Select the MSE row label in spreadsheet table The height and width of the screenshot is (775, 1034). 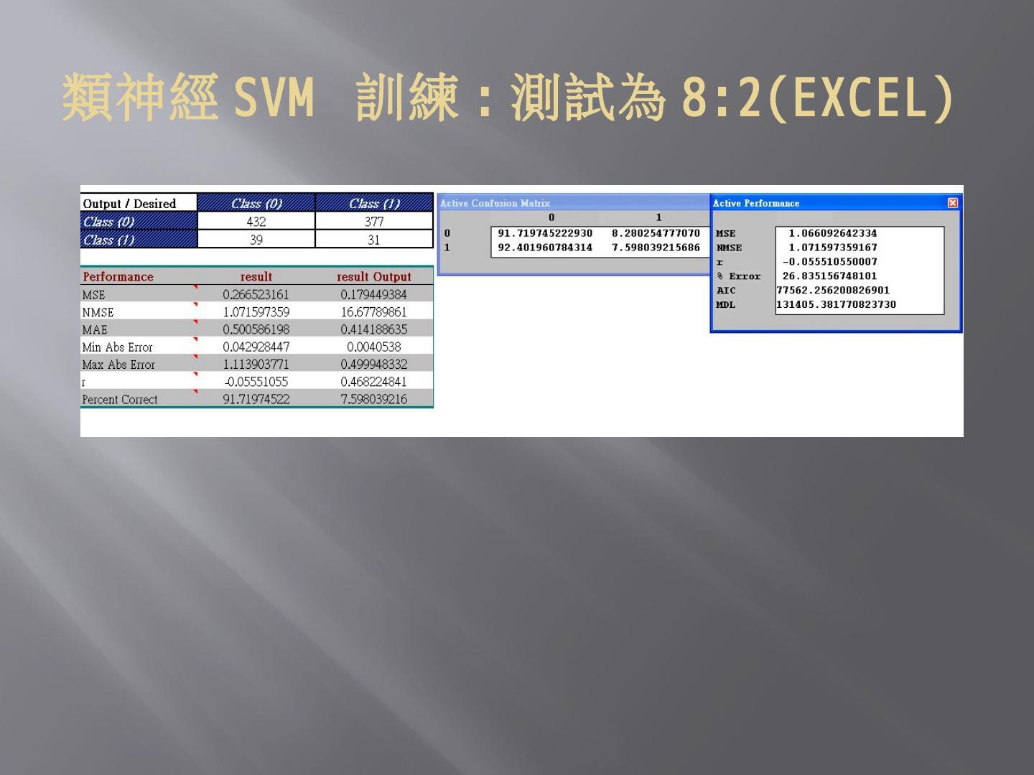(x=93, y=294)
